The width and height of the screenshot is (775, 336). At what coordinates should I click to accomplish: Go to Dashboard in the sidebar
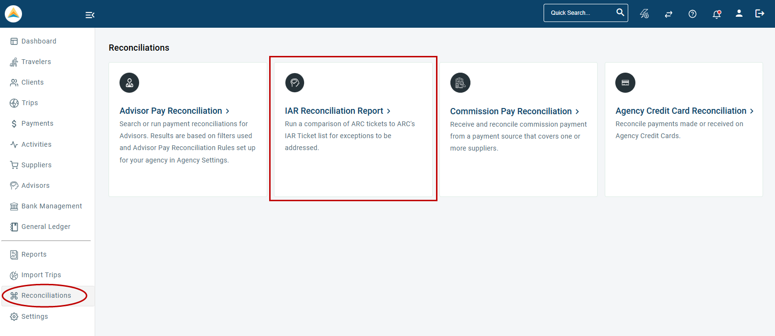click(x=39, y=41)
